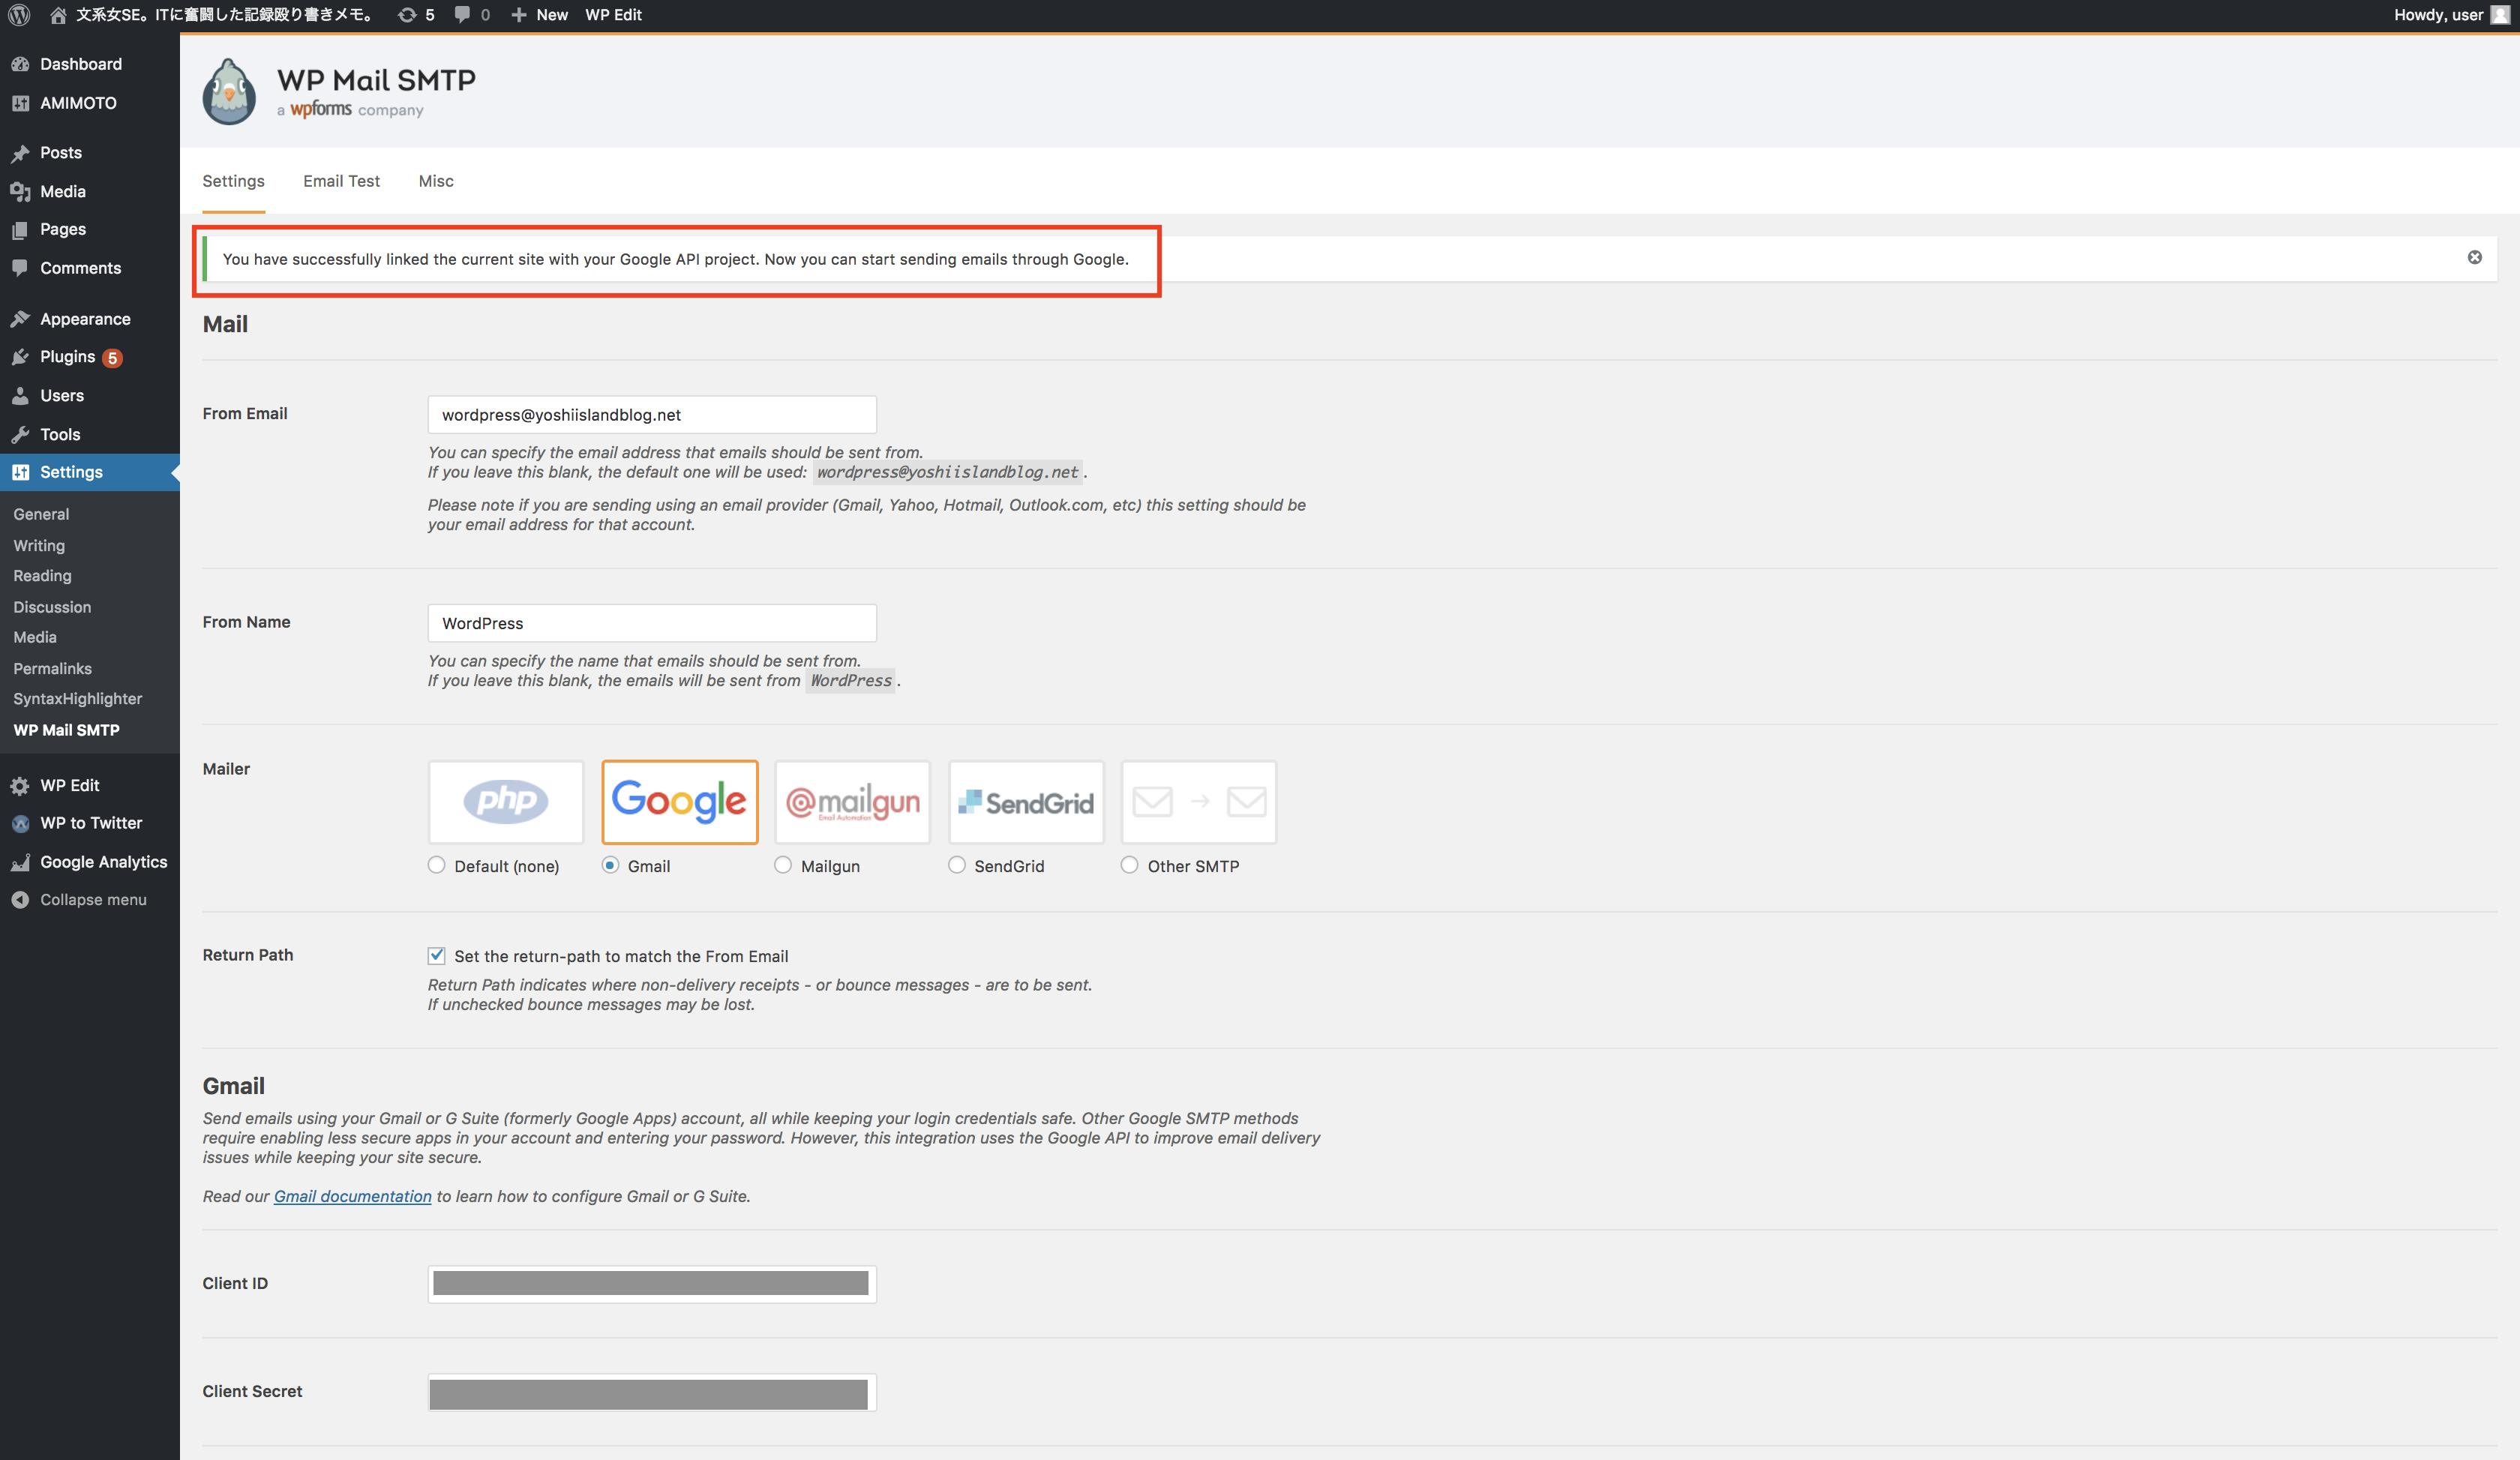Click the From Email field

(652, 415)
